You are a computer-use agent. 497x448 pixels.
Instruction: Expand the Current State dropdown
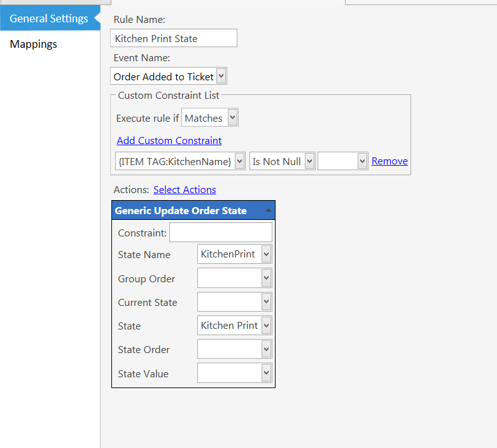[266, 301]
